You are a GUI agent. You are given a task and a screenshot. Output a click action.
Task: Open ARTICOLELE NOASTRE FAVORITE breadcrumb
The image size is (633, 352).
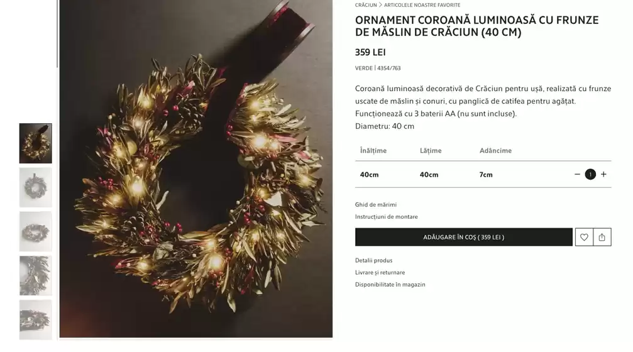[x=422, y=5]
